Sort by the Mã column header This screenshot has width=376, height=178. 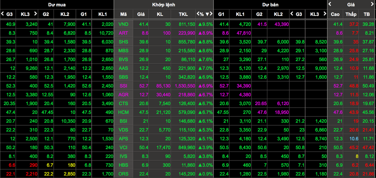pyautogui.click(x=123, y=14)
